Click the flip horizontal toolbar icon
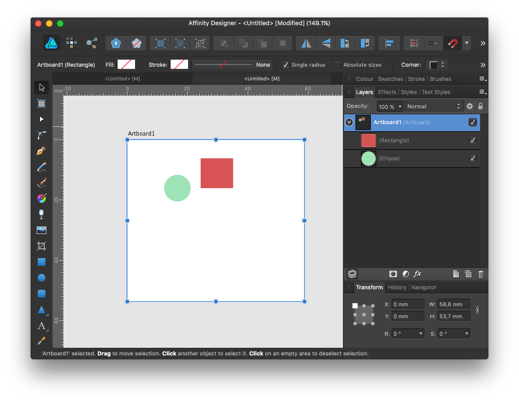This screenshot has width=519, height=403. click(x=306, y=43)
